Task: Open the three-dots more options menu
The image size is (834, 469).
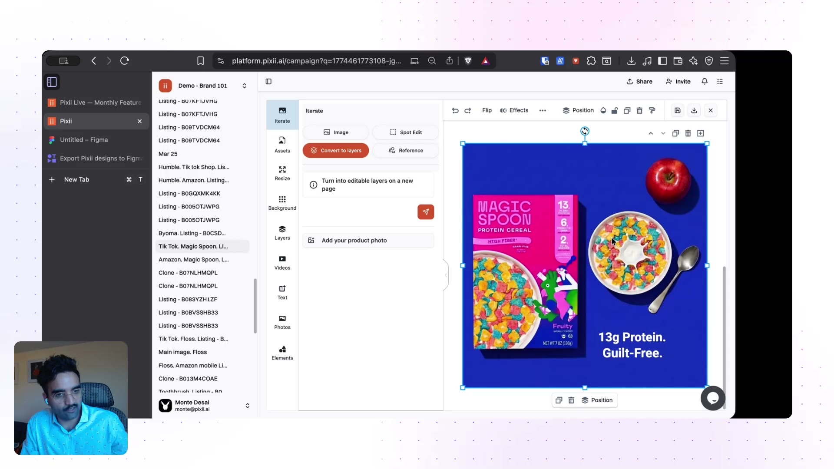Action: (543, 111)
